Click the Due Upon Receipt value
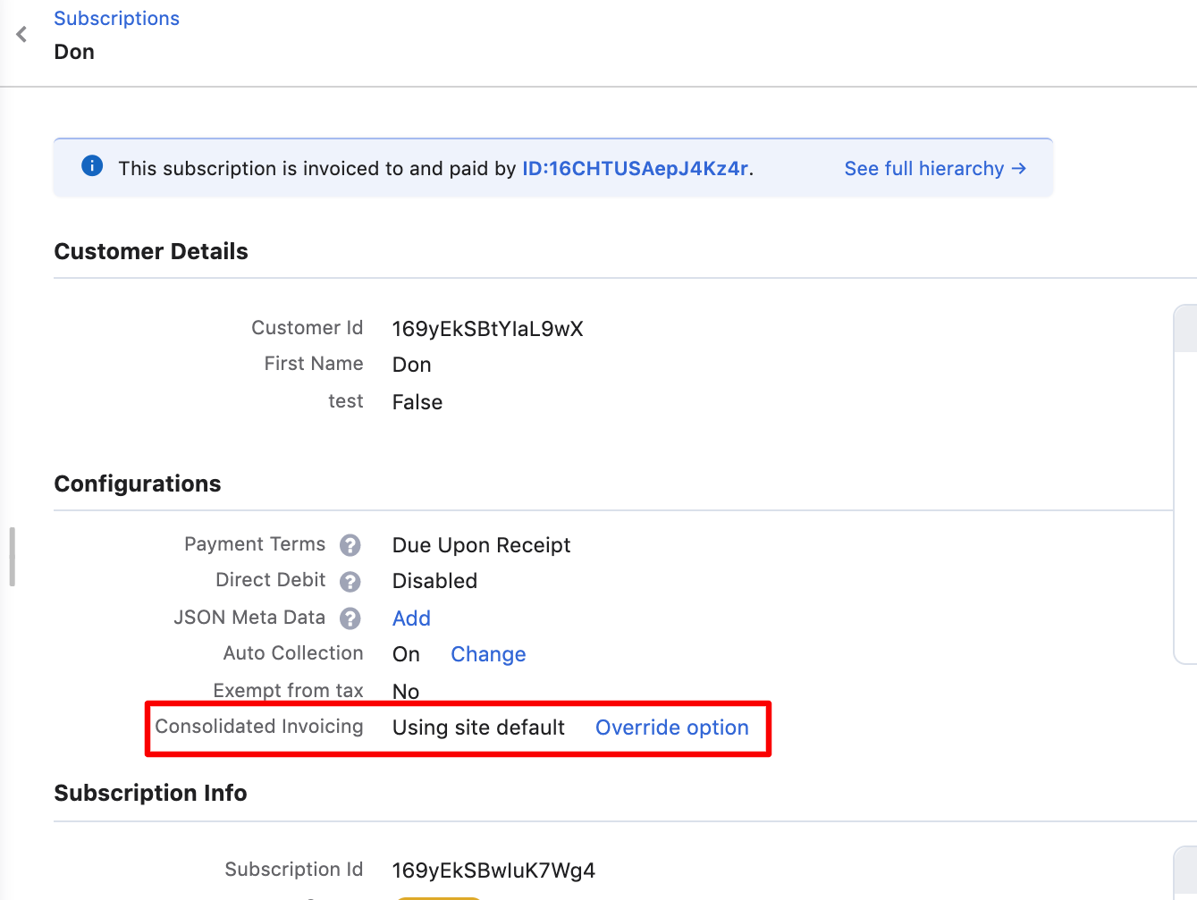 tap(481, 545)
